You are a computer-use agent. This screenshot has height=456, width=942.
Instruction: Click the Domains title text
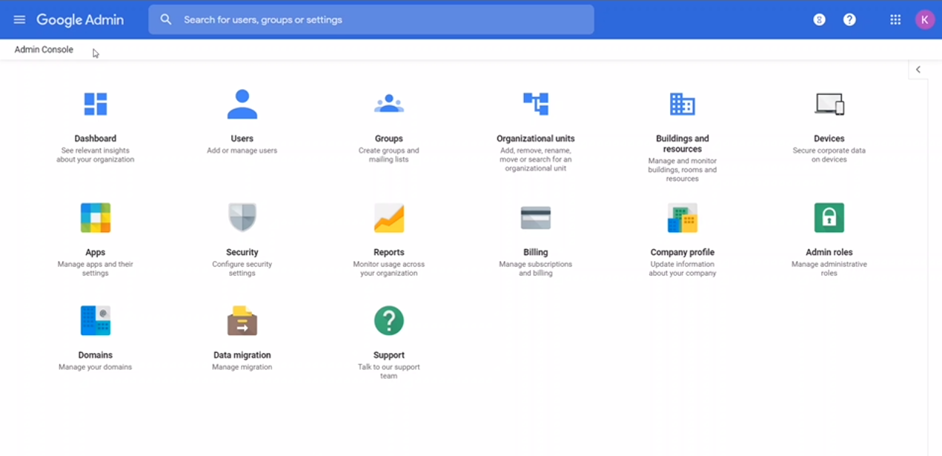click(96, 355)
